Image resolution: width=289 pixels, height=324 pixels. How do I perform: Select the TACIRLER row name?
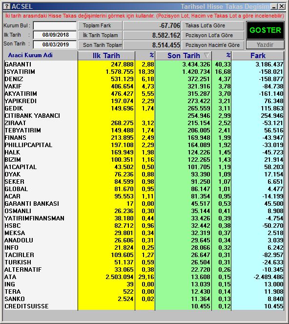tap(20, 255)
